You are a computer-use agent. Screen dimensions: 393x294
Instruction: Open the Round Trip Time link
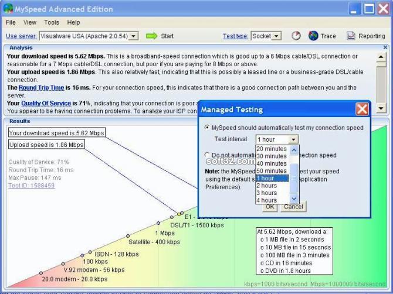click(42, 88)
